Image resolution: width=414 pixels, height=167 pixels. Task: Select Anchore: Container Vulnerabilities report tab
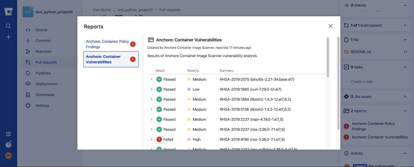[x=111, y=59]
